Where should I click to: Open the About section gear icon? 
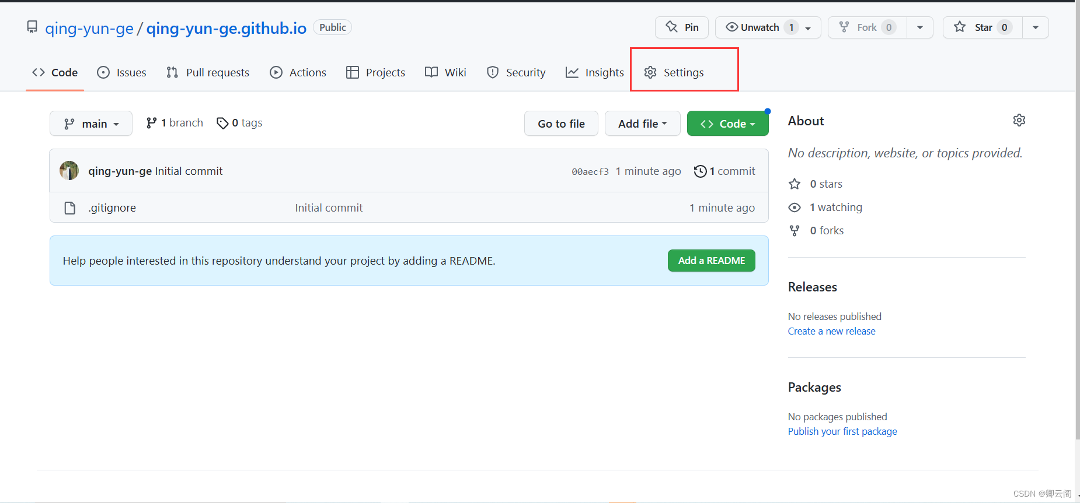tap(1019, 120)
